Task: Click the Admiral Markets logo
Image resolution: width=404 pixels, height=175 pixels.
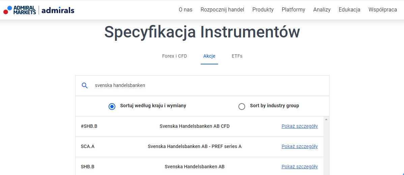Action: coord(20,10)
